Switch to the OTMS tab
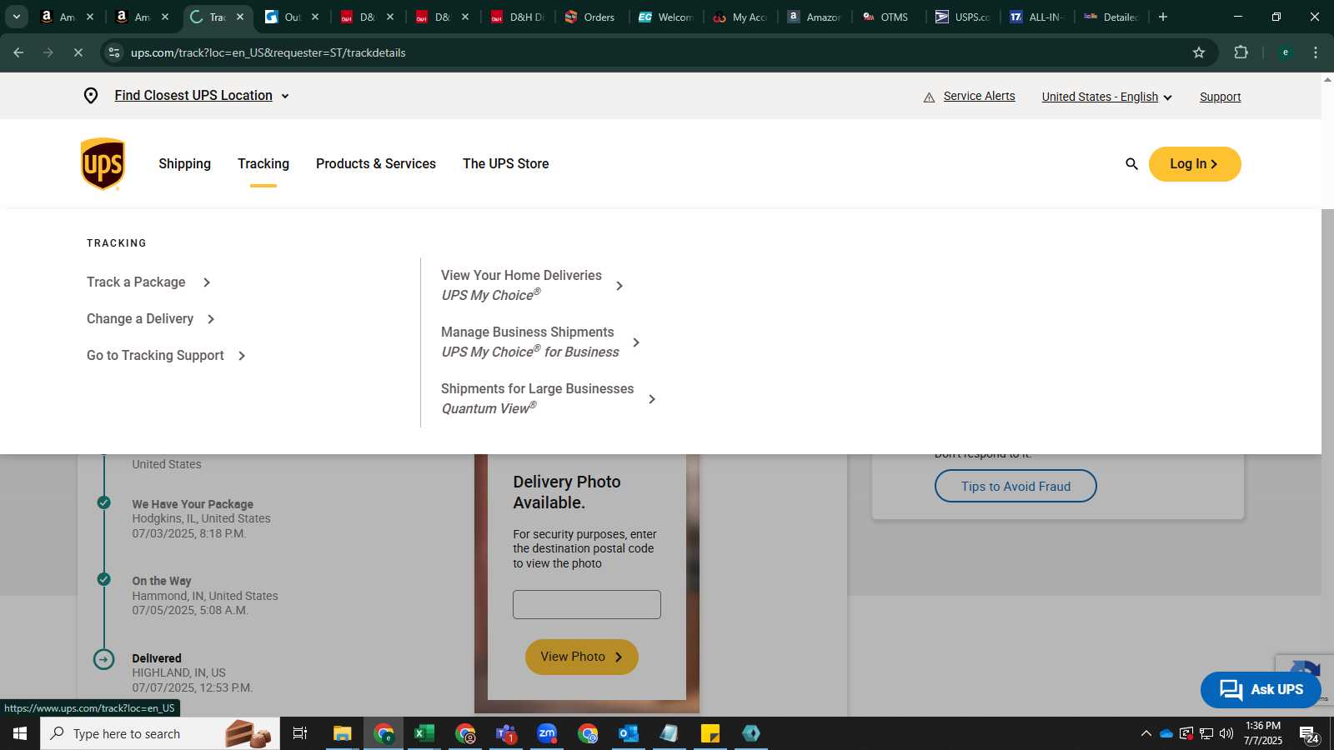 (886, 17)
